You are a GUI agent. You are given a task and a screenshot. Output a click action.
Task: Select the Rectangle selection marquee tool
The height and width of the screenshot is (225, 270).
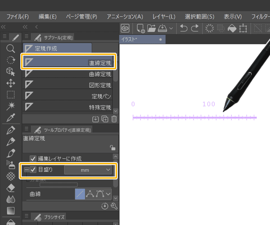pyautogui.click(x=11, y=94)
